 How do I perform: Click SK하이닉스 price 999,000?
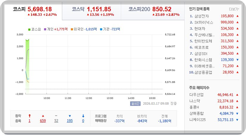click(227, 22)
